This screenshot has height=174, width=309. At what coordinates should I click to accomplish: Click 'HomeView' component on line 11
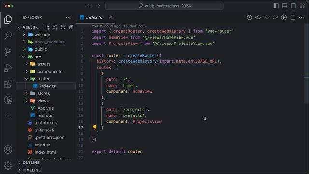pos(142,91)
